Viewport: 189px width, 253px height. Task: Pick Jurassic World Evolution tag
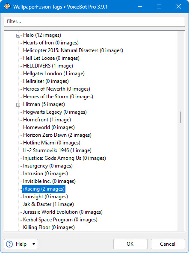pyautogui.click(x=62, y=212)
